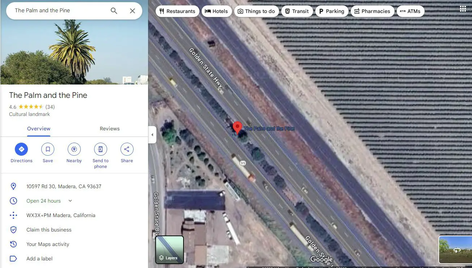Click the Cultural landmark category link

[x=29, y=114]
